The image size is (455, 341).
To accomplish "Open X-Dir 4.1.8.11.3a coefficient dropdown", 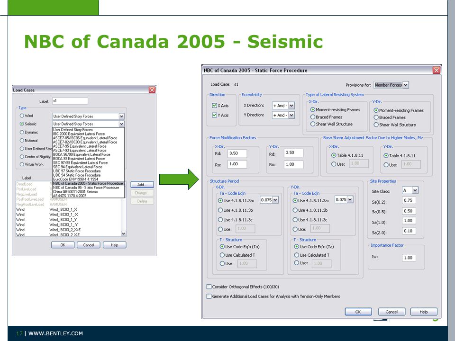I will pyautogui.click(x=275, y=200).
